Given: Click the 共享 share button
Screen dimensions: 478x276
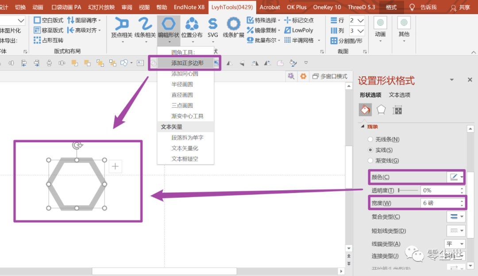Looking at the screenshot, I should pos(460,8).
